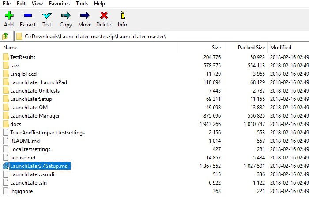Select the TestResults folder icon
309x204 pixels.
6,57
